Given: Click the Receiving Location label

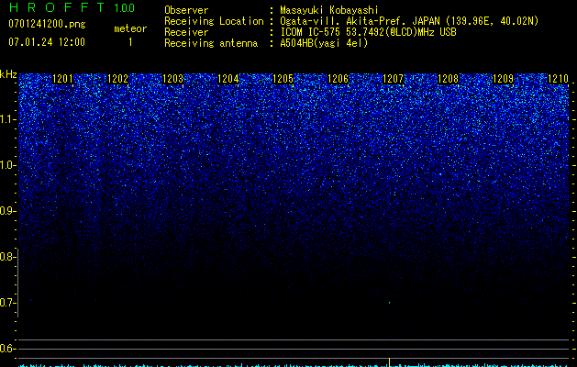Looking at the screenshot, I should tap(214, 21).
